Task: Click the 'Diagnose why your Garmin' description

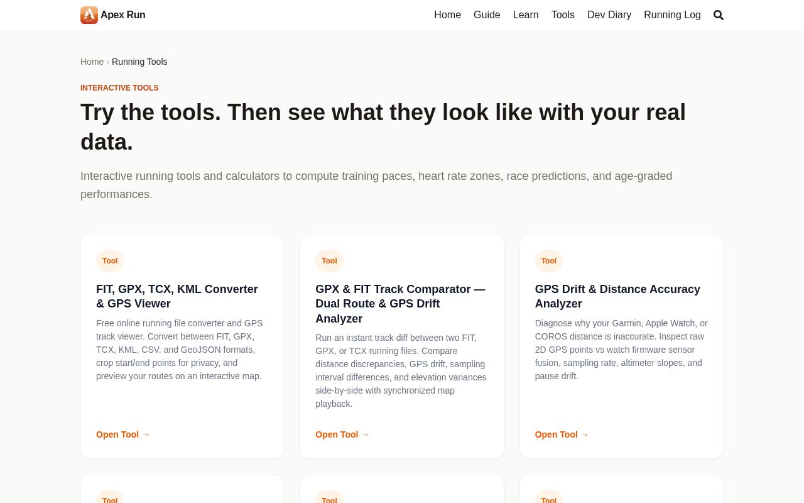Action: coord(621,350)
